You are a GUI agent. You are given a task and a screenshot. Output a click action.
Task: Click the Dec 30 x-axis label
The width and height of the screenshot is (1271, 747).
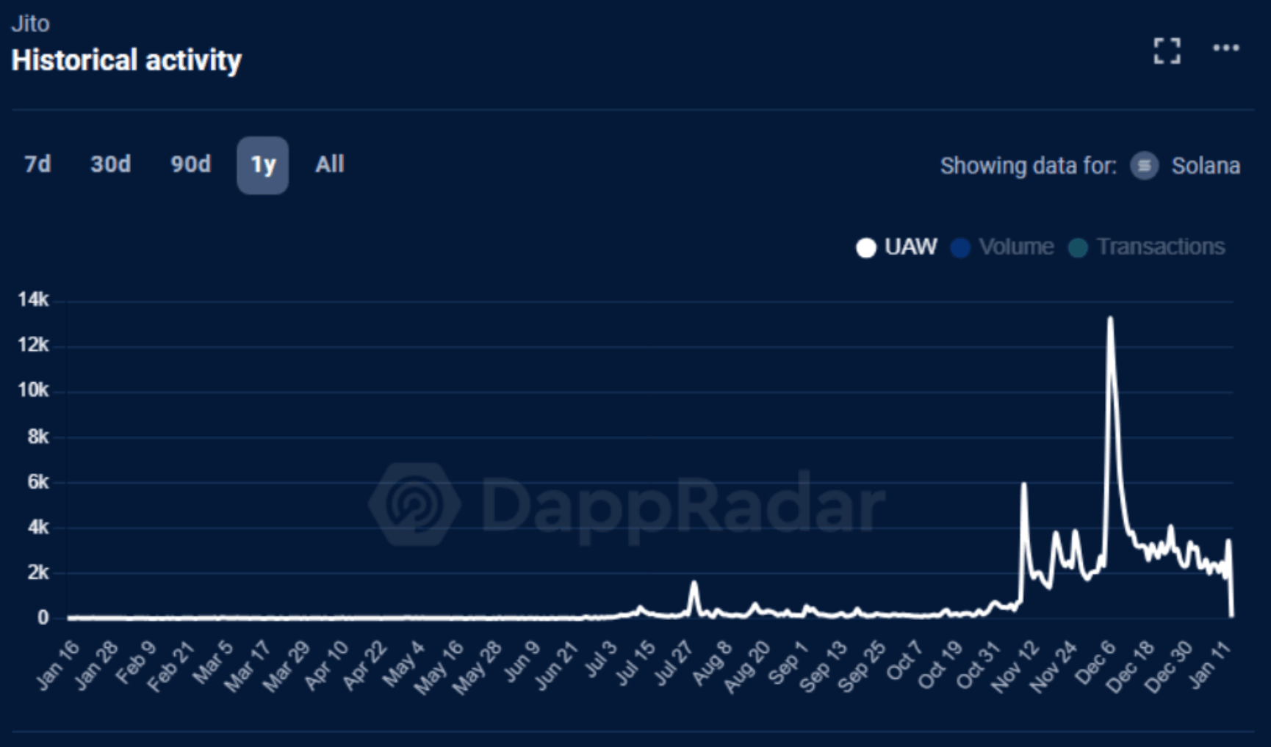[1169, 666]
